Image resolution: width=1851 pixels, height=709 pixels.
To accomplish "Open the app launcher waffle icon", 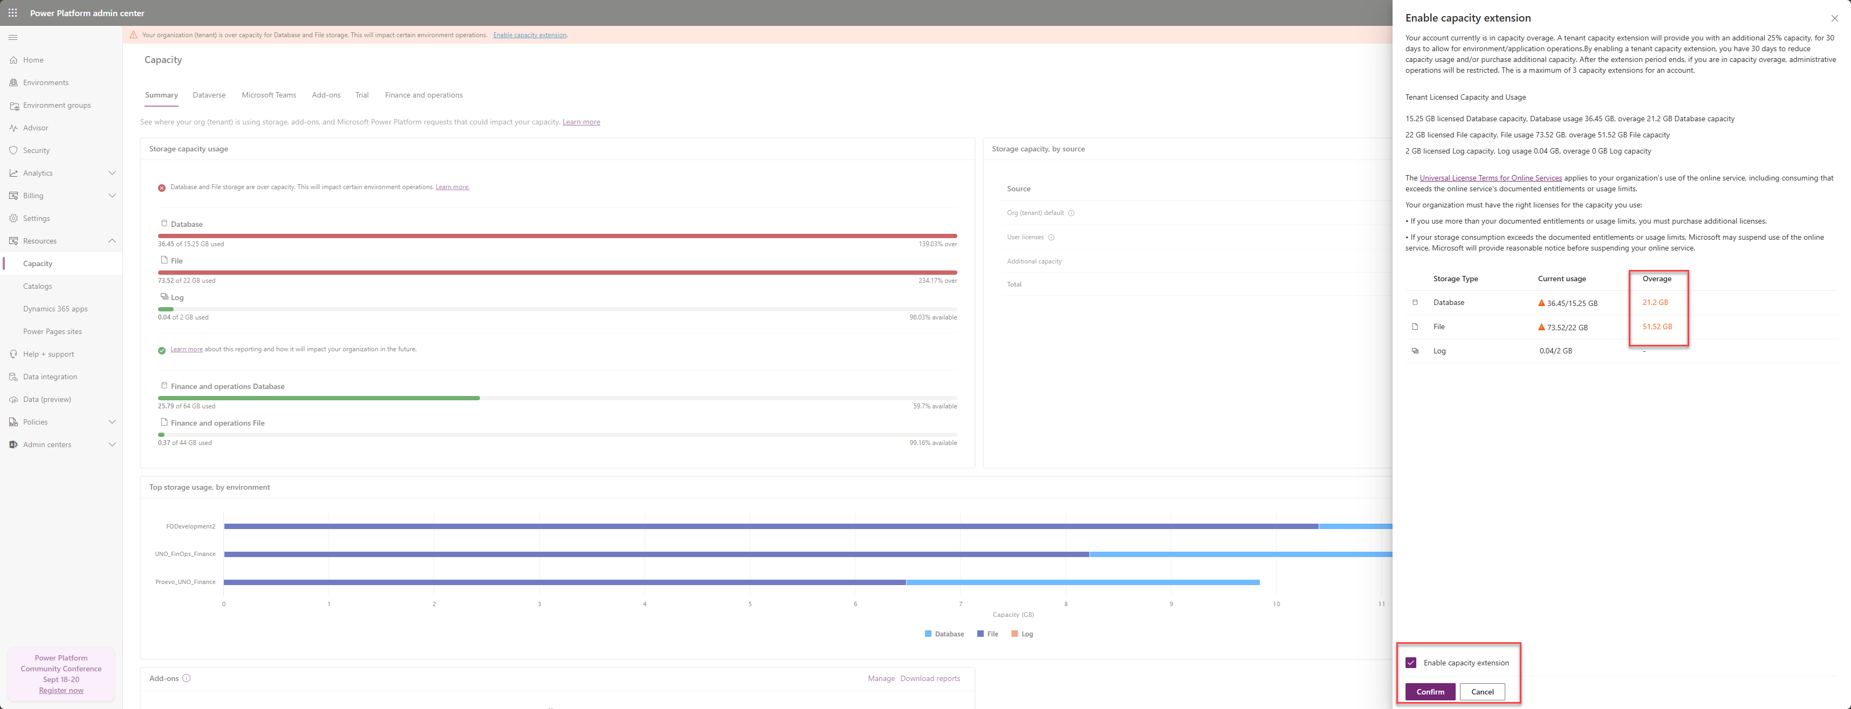I will coord(13,13).
